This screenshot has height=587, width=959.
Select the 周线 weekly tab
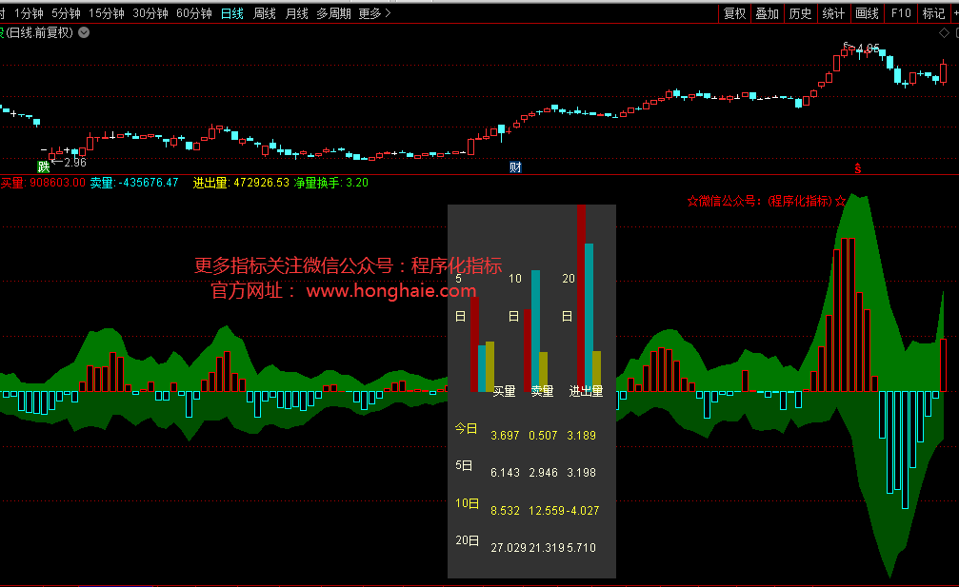tap(265, 13)
